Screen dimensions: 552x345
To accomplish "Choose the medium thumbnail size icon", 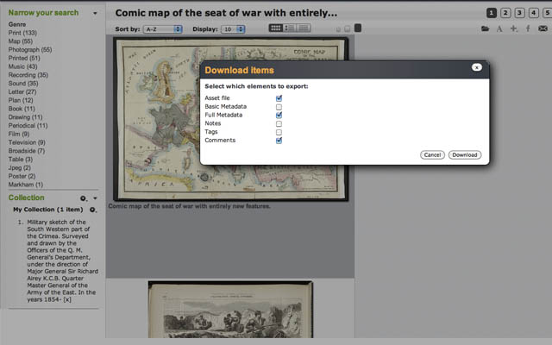I will [x=348, y=28].
